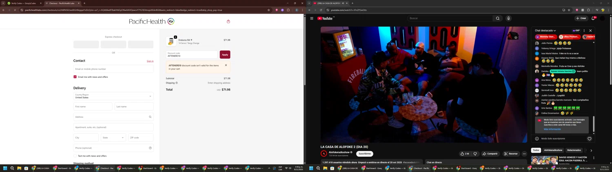
Task: Close the YouTube live chat panel
Action: click(590, 31)
